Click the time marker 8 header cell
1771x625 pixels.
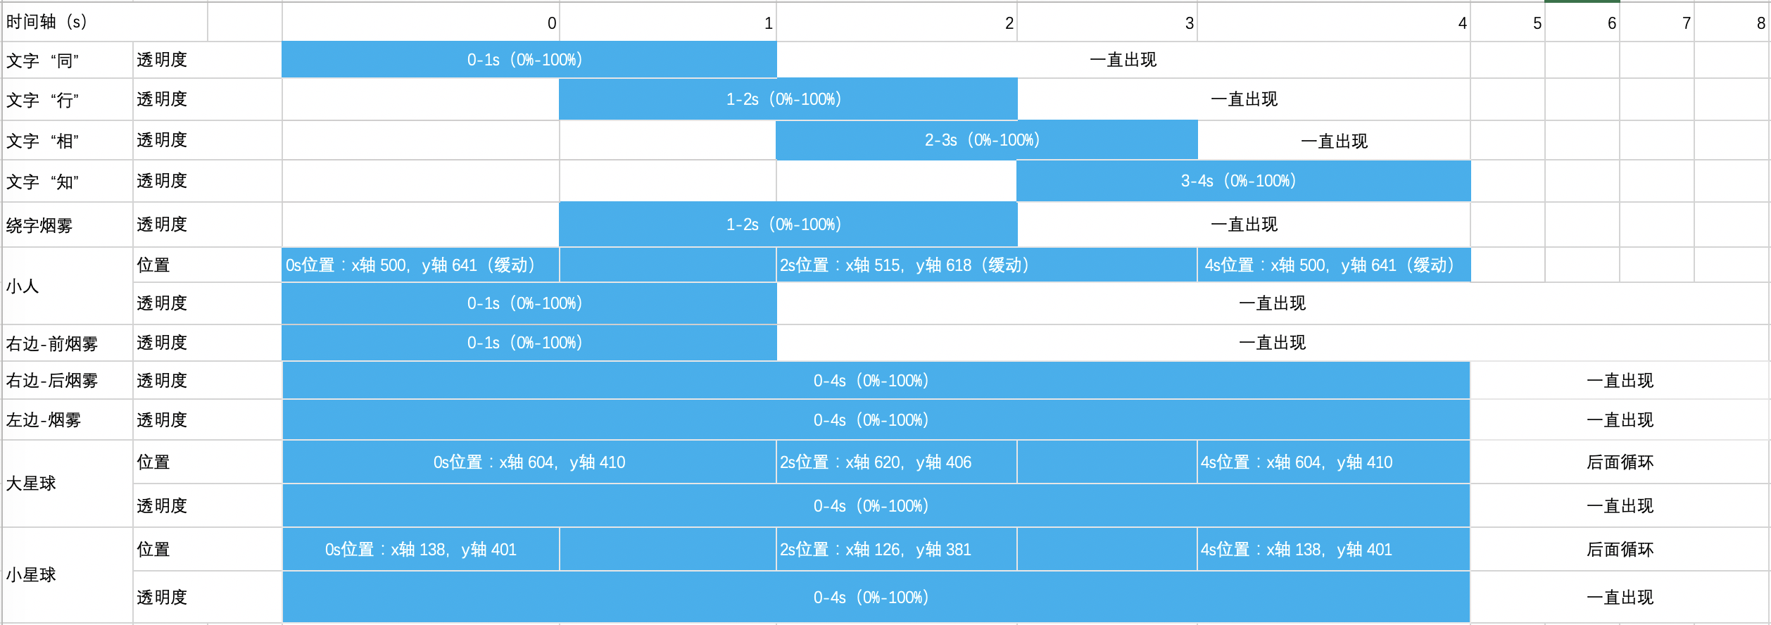(x=1732, y=23)
